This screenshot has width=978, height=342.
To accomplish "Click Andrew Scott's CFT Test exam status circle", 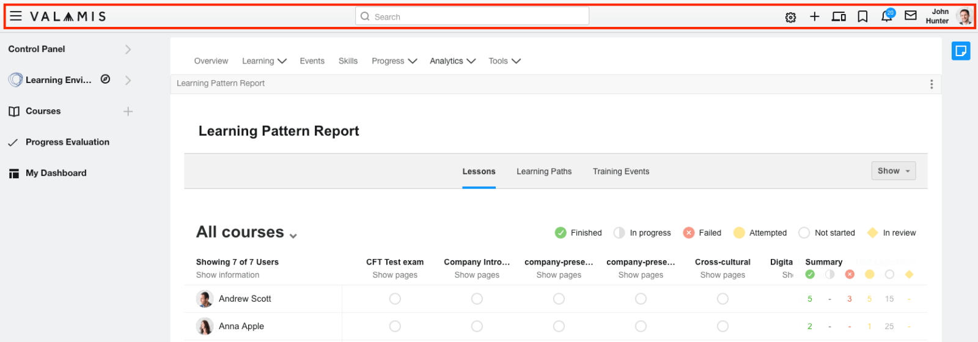I will coord(395,299).
